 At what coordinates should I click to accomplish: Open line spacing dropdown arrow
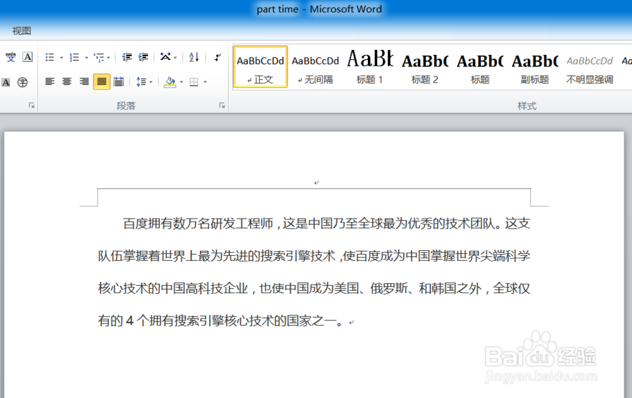click(151, 82)
